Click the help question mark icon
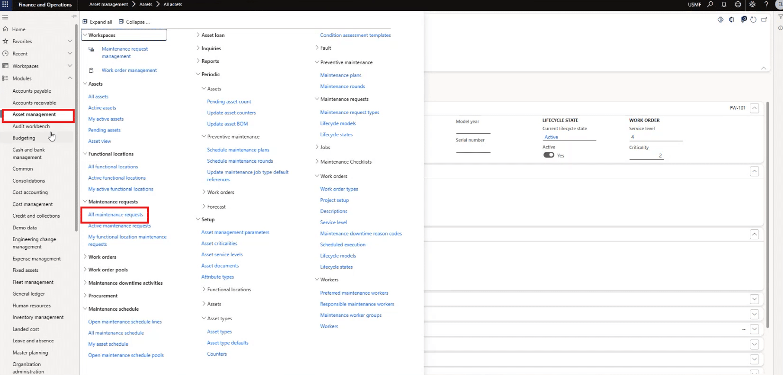This screenshot has height=375, width=783. pyautogui.click(x=766, y=4)
